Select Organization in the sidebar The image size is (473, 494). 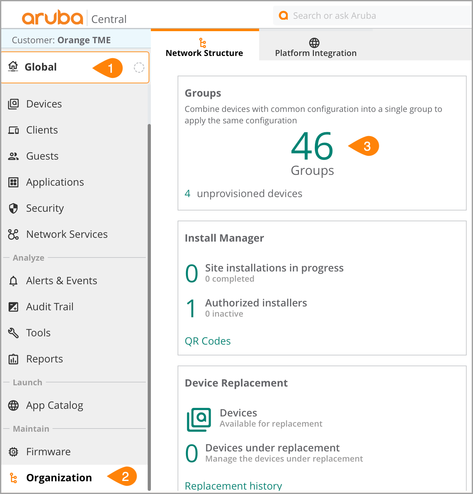tap(74, 478)
